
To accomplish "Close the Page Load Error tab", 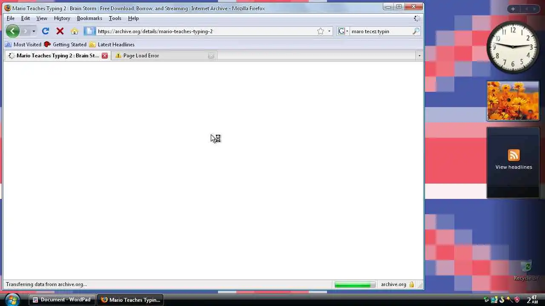I will [211, 56].
